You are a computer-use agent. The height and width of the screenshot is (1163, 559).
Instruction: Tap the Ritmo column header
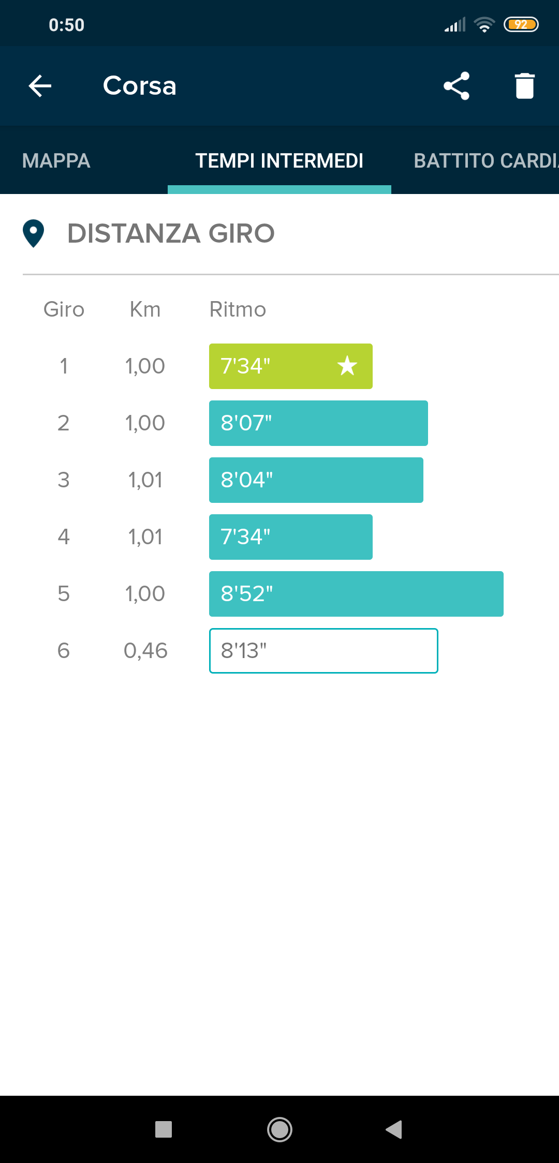click(x=238, y=309)
